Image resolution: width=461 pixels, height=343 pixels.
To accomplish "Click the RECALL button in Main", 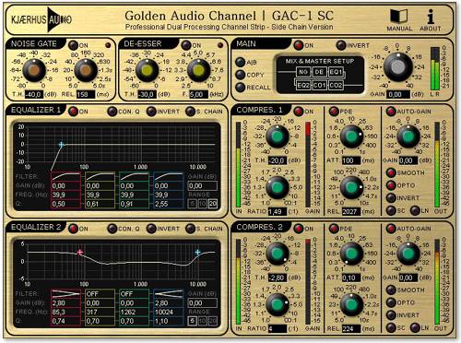I will point(241,88).
